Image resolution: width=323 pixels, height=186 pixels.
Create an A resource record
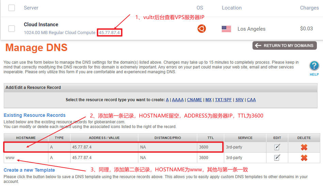[x=167, y=100]
